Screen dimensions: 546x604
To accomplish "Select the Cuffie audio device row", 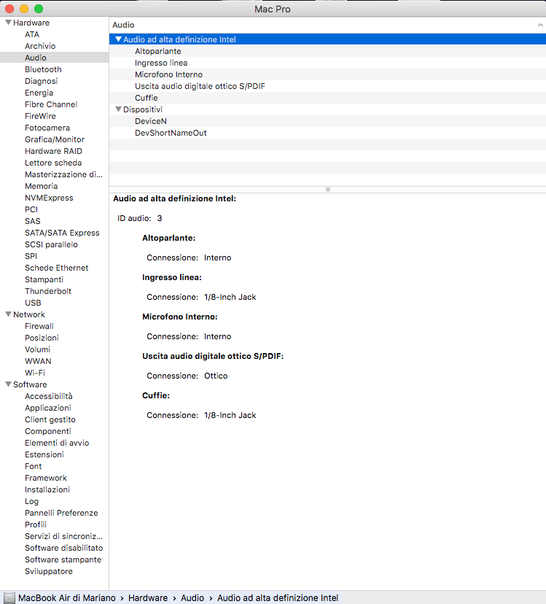I will pyautogui.click(x=146, y=98).
